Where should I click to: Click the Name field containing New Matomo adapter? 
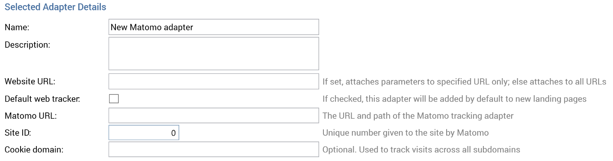(213, 27)
